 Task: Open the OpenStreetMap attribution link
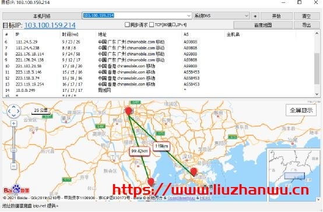tap(181, 198)
